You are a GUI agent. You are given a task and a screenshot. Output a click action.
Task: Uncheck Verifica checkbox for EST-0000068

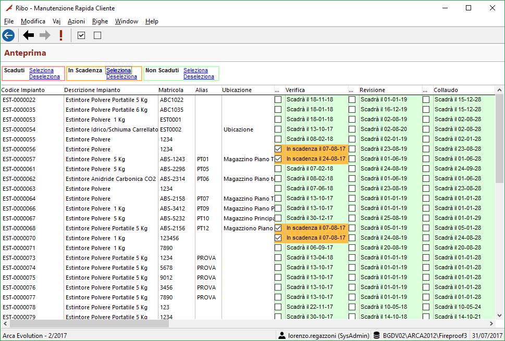pos(278,228)
